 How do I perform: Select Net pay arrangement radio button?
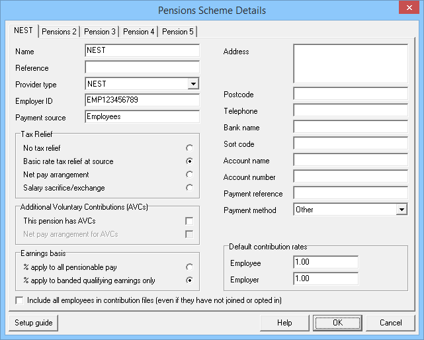[190, 175]
